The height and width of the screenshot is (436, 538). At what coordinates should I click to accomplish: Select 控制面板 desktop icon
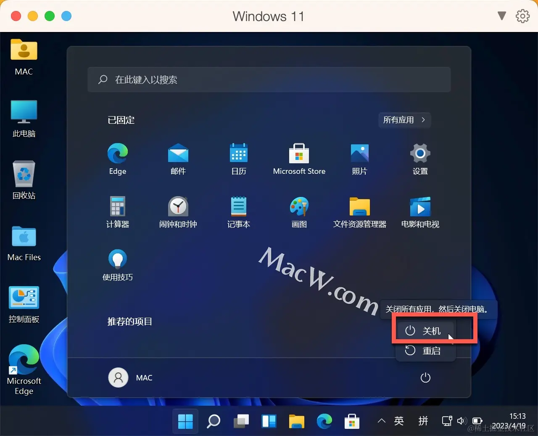24,305
